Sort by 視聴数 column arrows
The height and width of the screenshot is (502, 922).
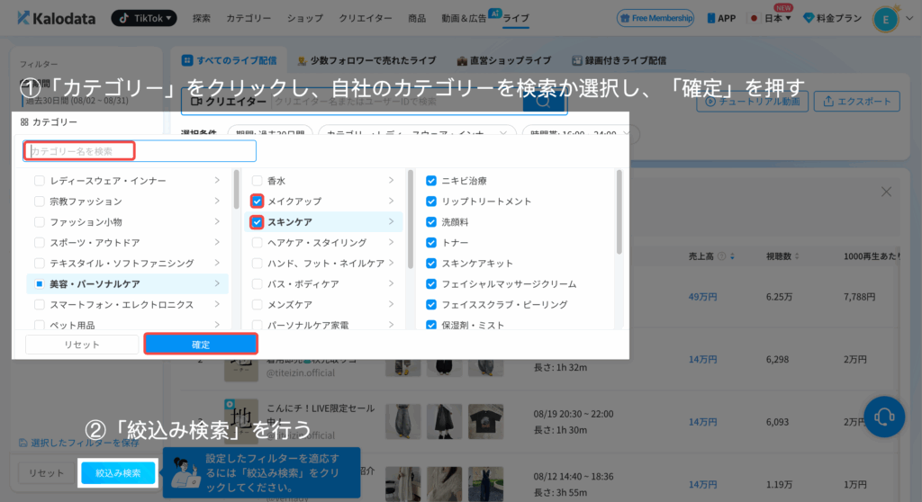pos(797,256)
